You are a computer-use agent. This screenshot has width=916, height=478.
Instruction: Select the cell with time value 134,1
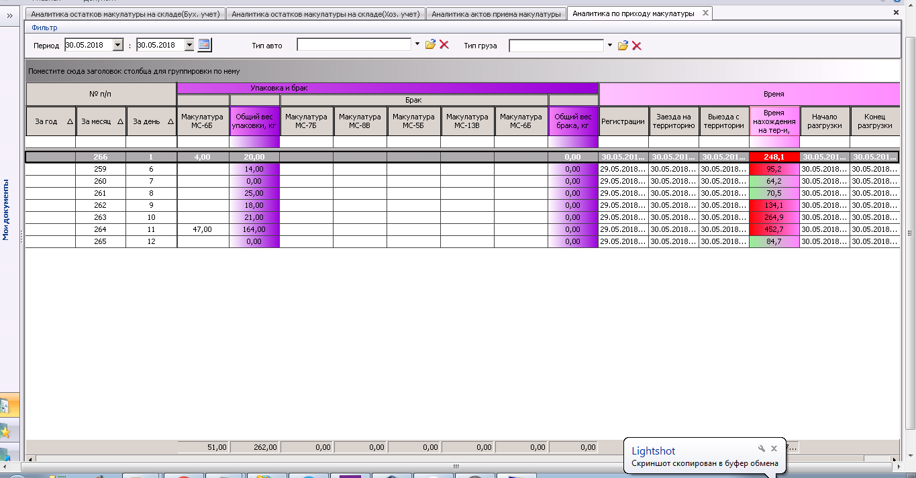click(774, 205)
